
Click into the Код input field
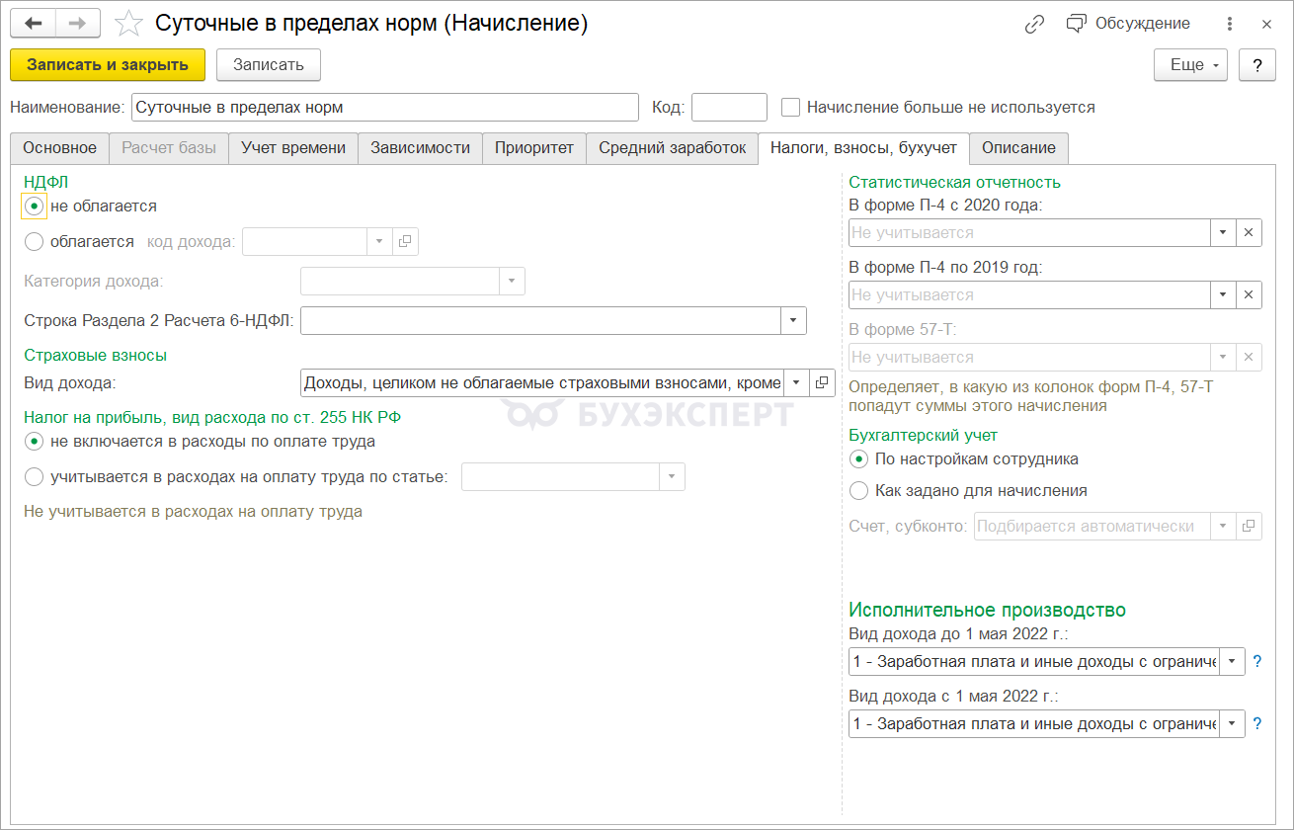[729, 107]
